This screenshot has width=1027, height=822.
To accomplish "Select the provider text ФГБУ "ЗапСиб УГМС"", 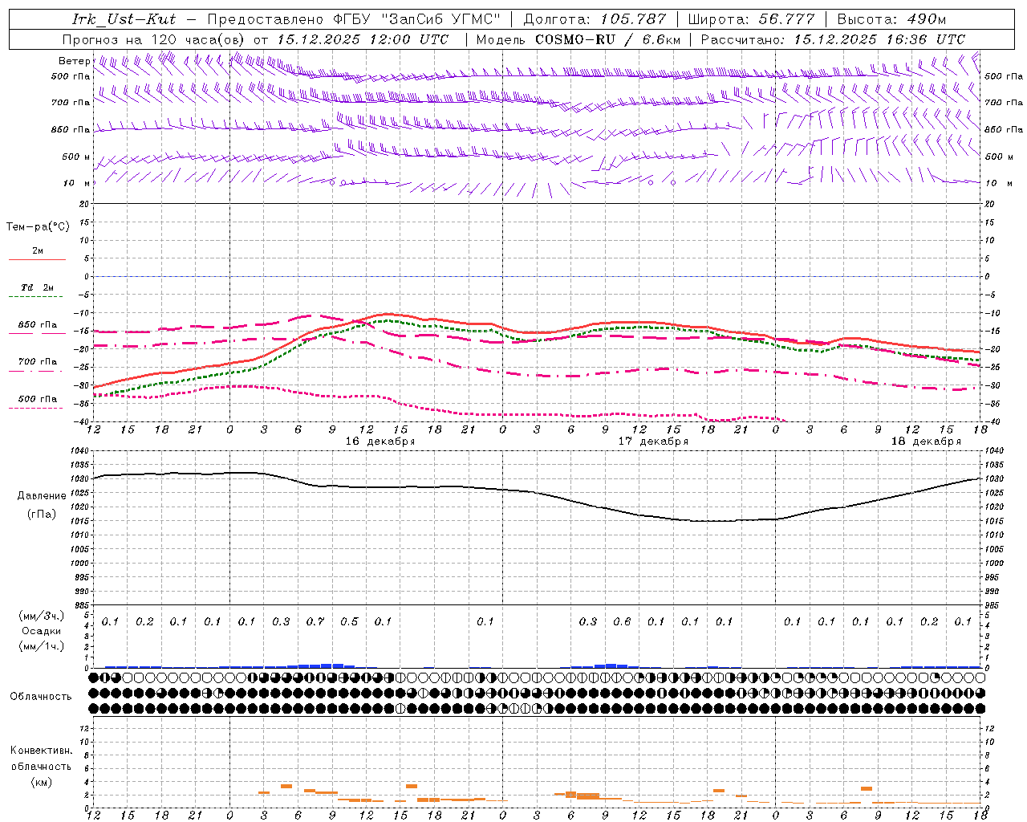I will (416, 19).
